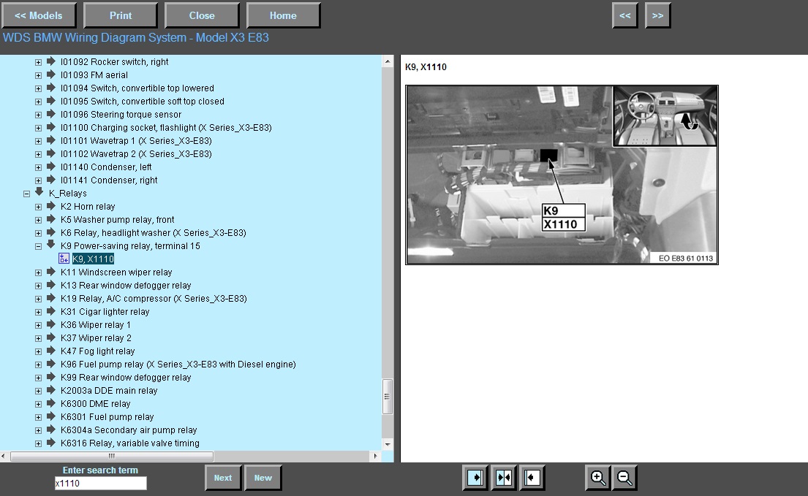Expand the K11 Windscreen wiper relay node

pos(38,272)
